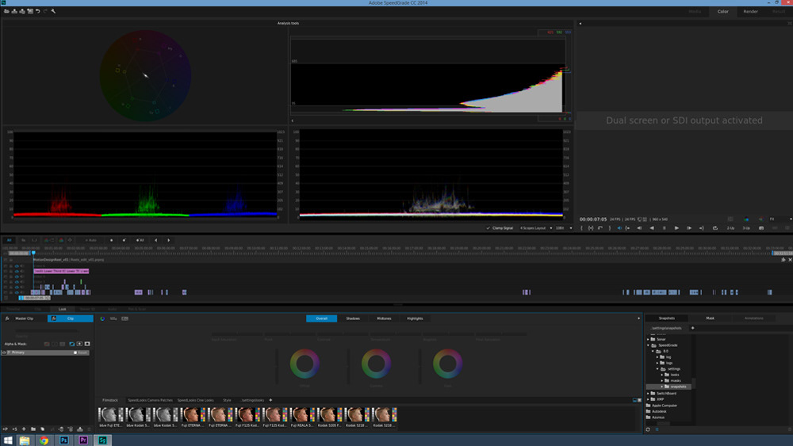Viewport: 793px width, 446px height.
Task: Add a new looks tab with plus icon
Action: 270,400
